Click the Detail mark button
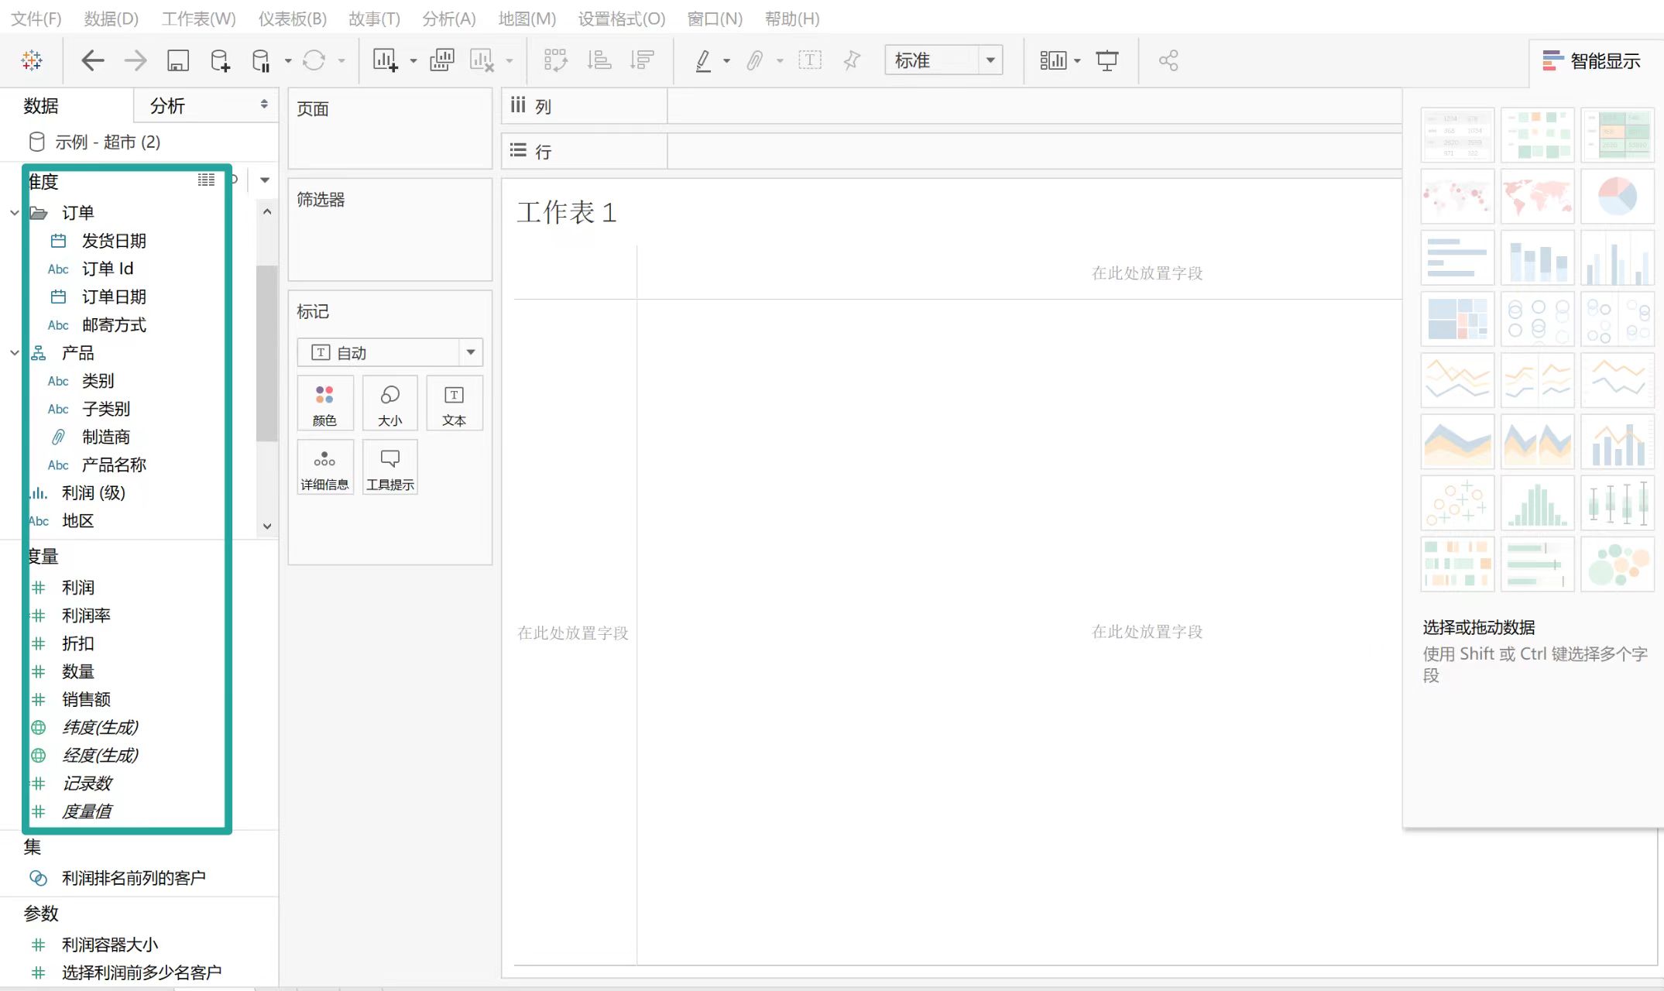 324,467
